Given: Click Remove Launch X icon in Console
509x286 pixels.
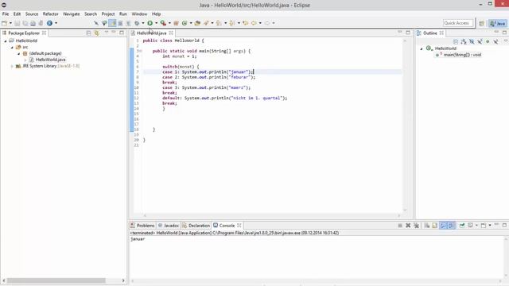Looking at the screenshot, I should click(408, 226).
